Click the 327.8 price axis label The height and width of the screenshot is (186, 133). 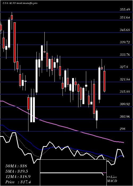click(124, 67)
